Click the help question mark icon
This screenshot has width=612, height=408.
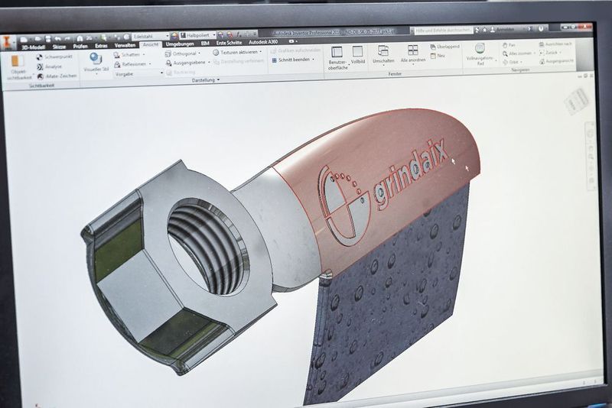click(541, 28)
